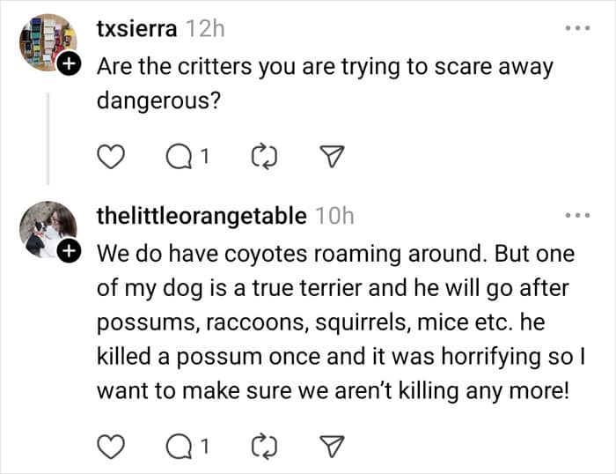Like thelittleorangetable's reply with heart icon
This screenshot has height=474, width=616.
pyautogui.click(x=109, y=447)
